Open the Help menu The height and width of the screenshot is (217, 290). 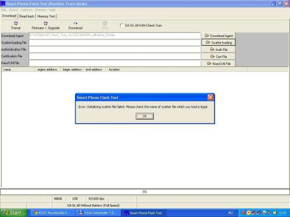[52, 10]
